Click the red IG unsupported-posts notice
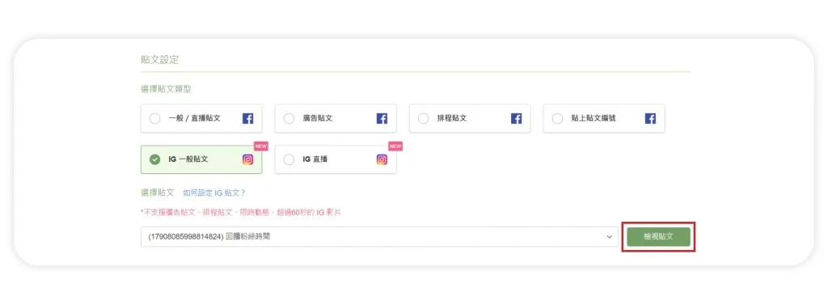 (x=241, y=212)
